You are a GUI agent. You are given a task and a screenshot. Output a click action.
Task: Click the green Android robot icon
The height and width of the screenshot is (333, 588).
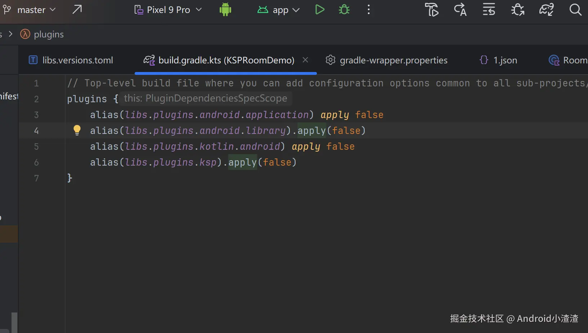pyautogui.click(x=225, y=9)
